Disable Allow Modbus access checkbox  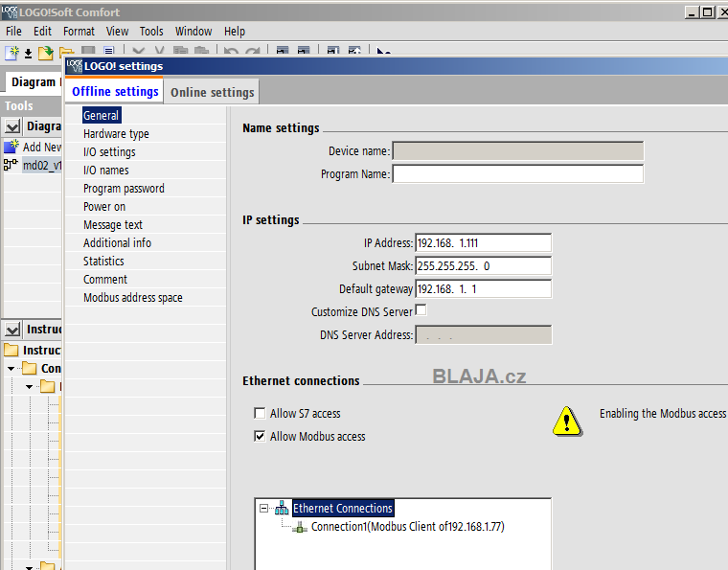(260, 436)
